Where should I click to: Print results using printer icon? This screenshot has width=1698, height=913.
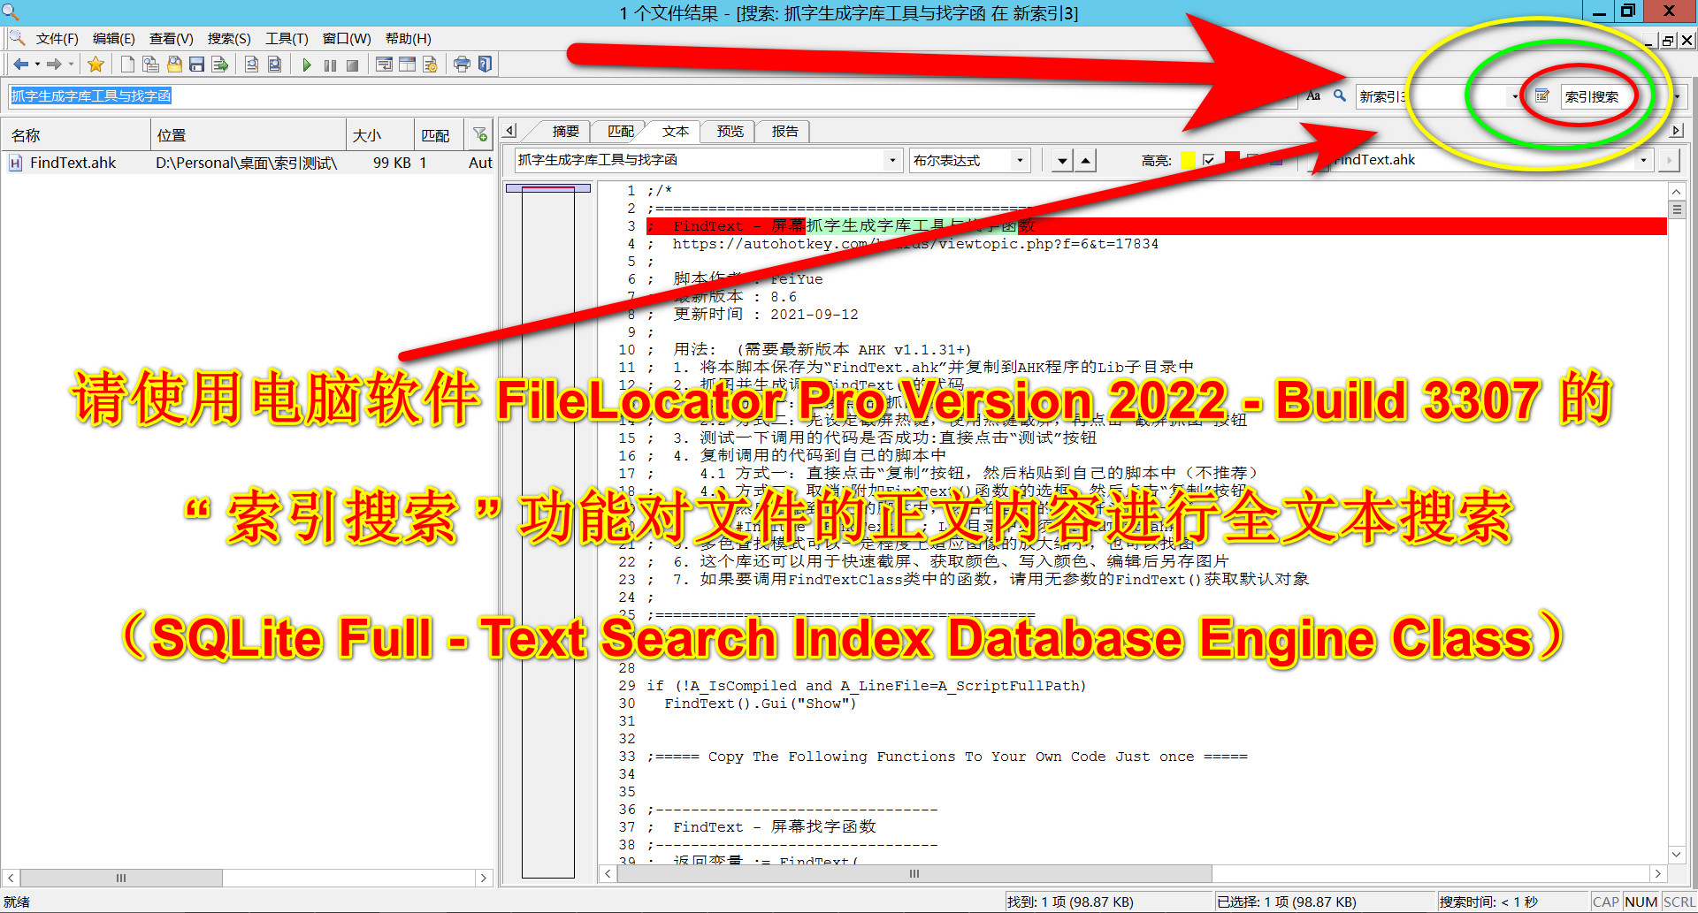(x=462, y=64)
